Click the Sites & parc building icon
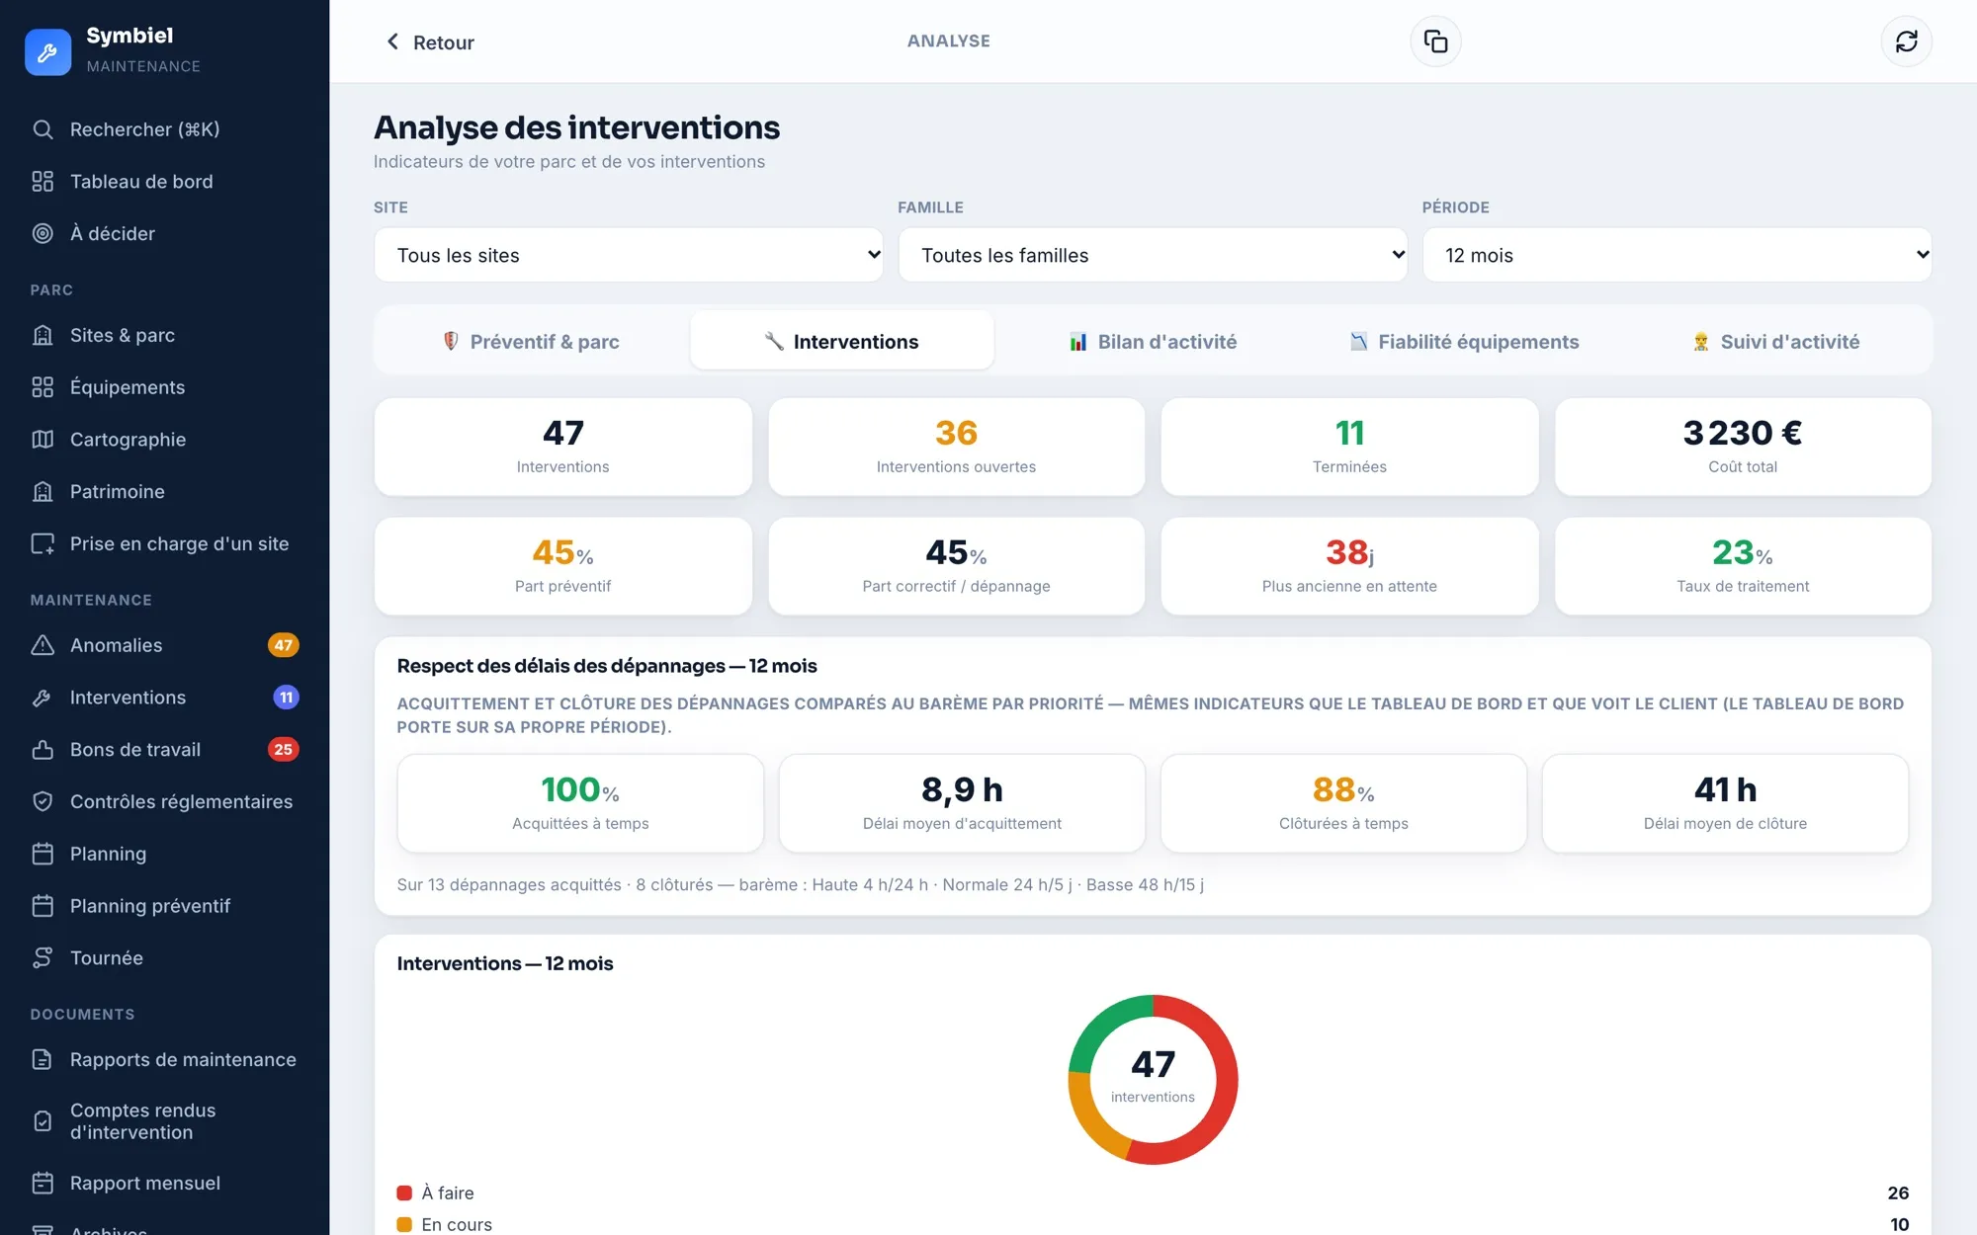Image resolution: width=1977 pixels, height=1235 pixels. point(43,336)
